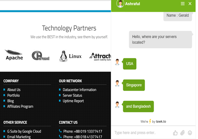The width and height of the screenshot is (198, 139).
Task: Open Email Marketing service link
Action: pyautogui.click(x=19, y=137)
